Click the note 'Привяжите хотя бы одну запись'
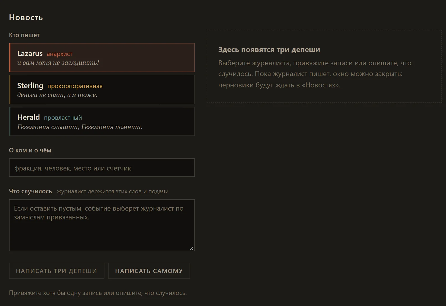446x306 pixels. 98,293
